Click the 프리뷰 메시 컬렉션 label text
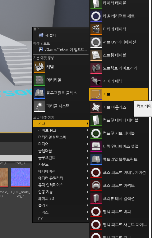The height and width of the screenshot is (238, 152). [119, 199]
